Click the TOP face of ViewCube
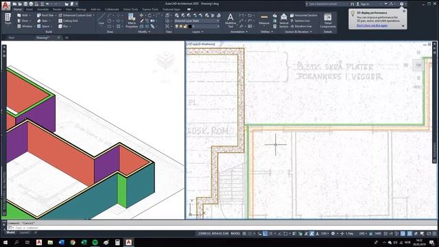439x247 pixels. pos(418,65)
